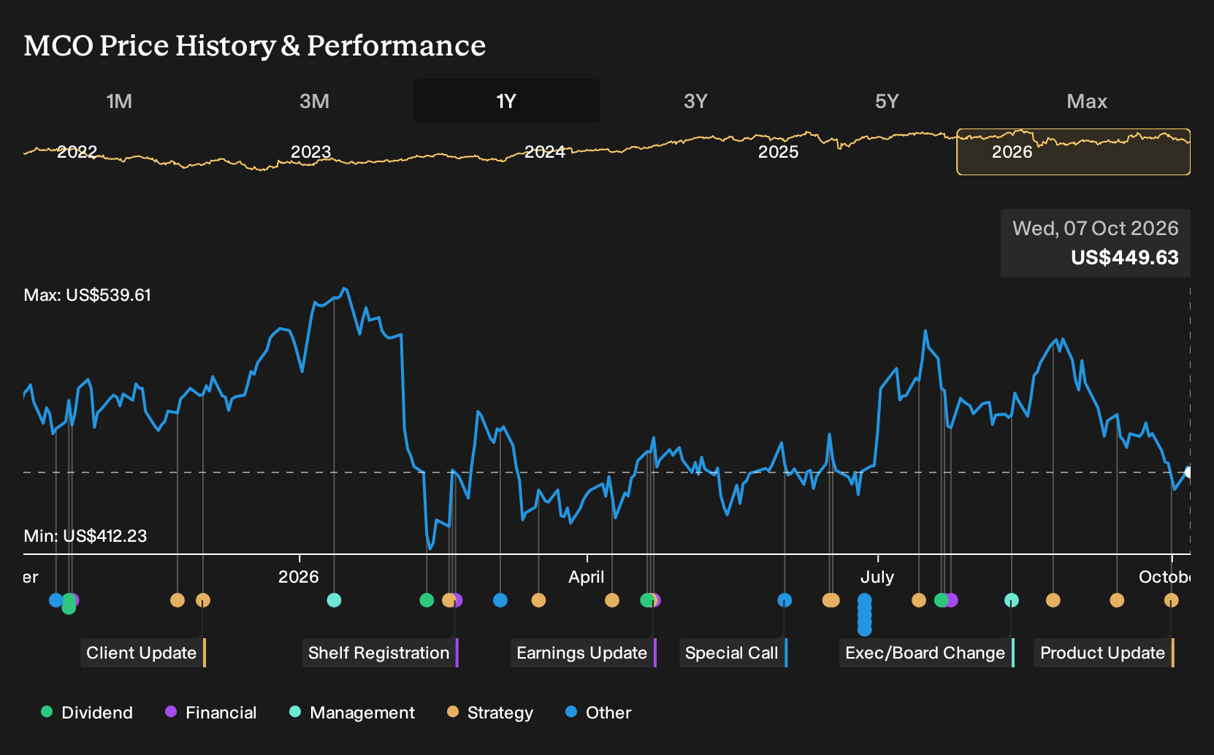Select the Max range tab

click(1087, 101)
